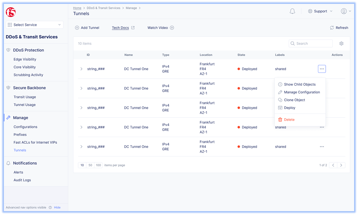358x215 pixels.
Task: Click the help icon beside Hide
Action: coord(50,208)
